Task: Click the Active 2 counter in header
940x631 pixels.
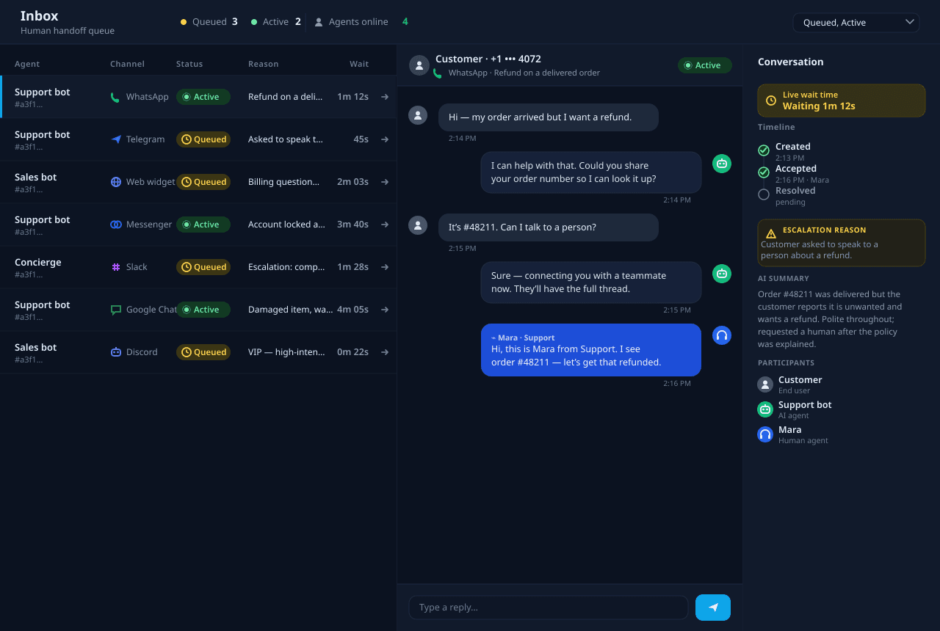Action: click(276, 22)
